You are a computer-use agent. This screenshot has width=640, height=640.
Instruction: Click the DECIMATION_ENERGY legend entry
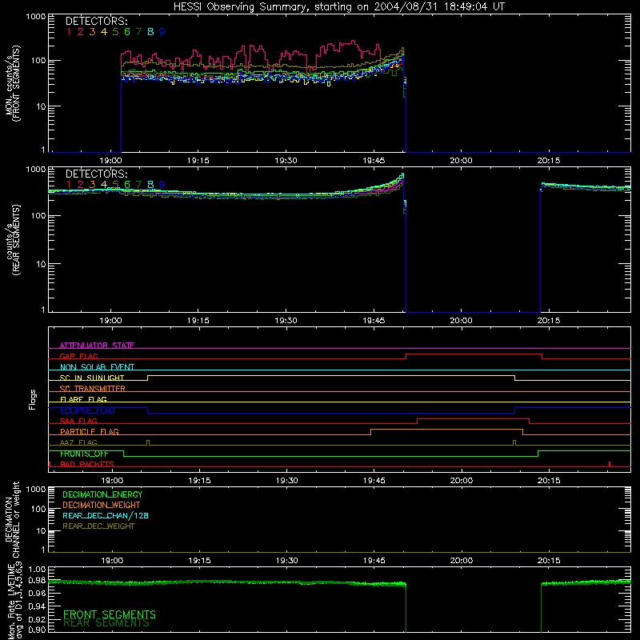point(102,494)
